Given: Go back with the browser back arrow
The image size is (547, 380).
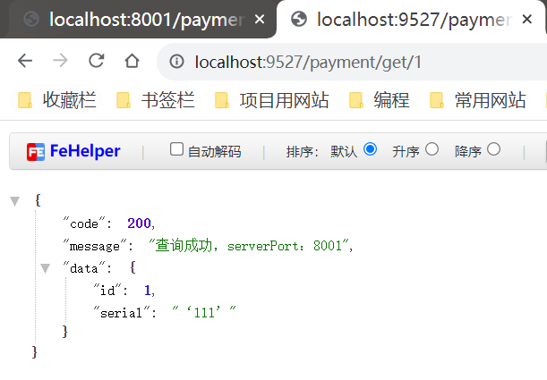Looking at the screenshot, I should 25,61.
